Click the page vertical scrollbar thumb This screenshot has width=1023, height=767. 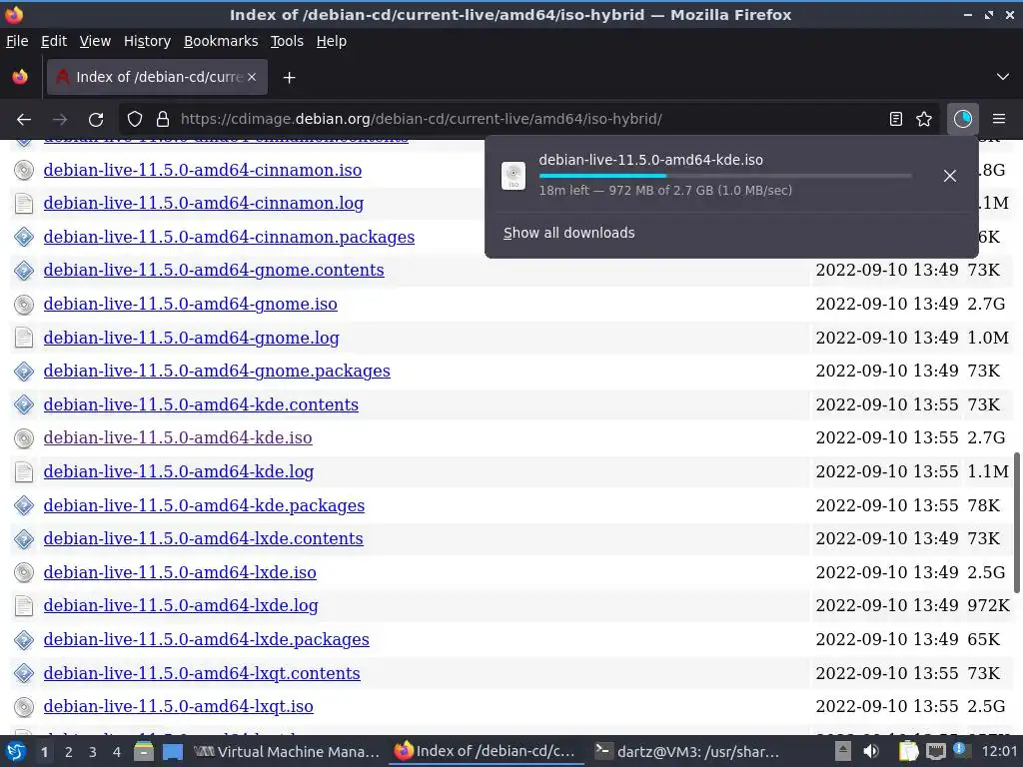[1016, 522]
